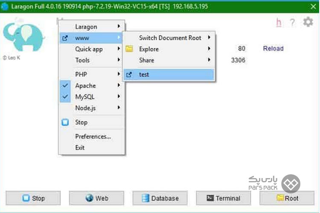The width and height of the screenshot is (320, 213).
Task: Expand the Share submenu arrow
Action: coord(209,60)
